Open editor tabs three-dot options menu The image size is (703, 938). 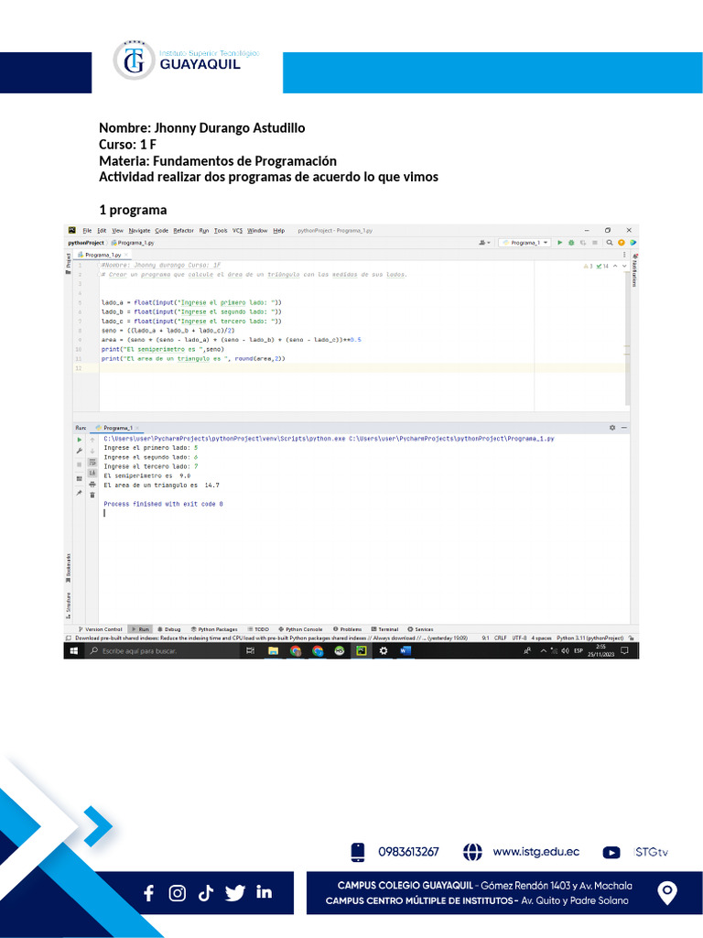tap(624, 255)
